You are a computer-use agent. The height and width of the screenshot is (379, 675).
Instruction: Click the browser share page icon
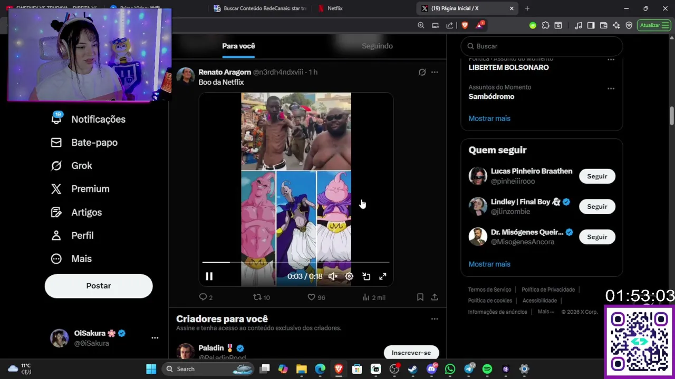click(x=449, y=25)
